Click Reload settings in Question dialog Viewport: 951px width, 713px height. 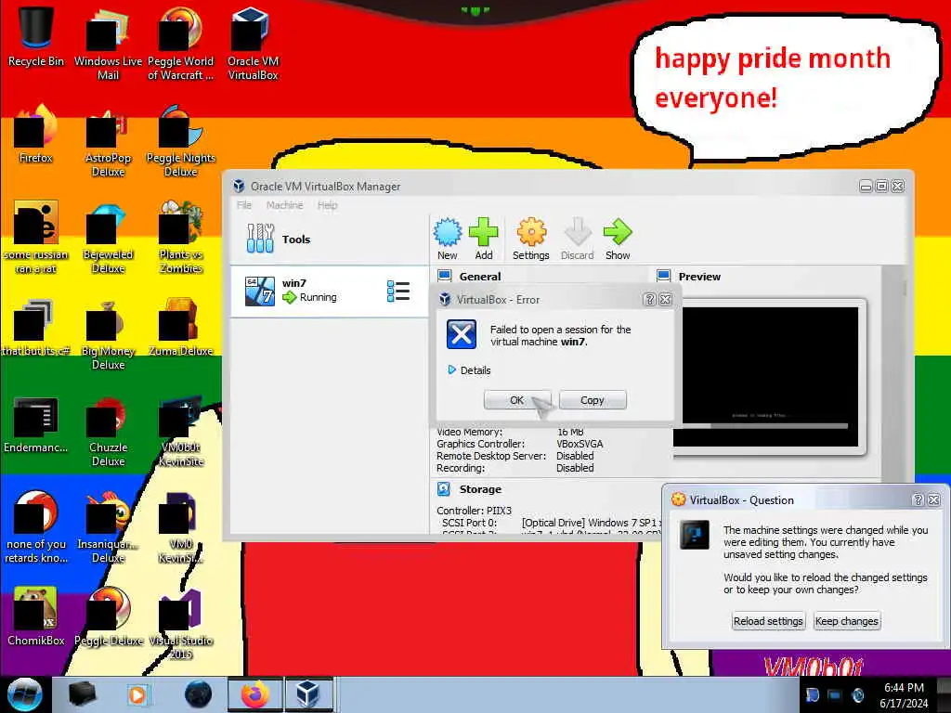(768, 621)
